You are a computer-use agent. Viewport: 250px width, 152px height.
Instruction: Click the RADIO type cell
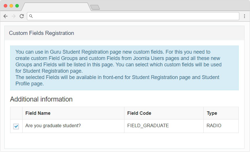(214, 126)
